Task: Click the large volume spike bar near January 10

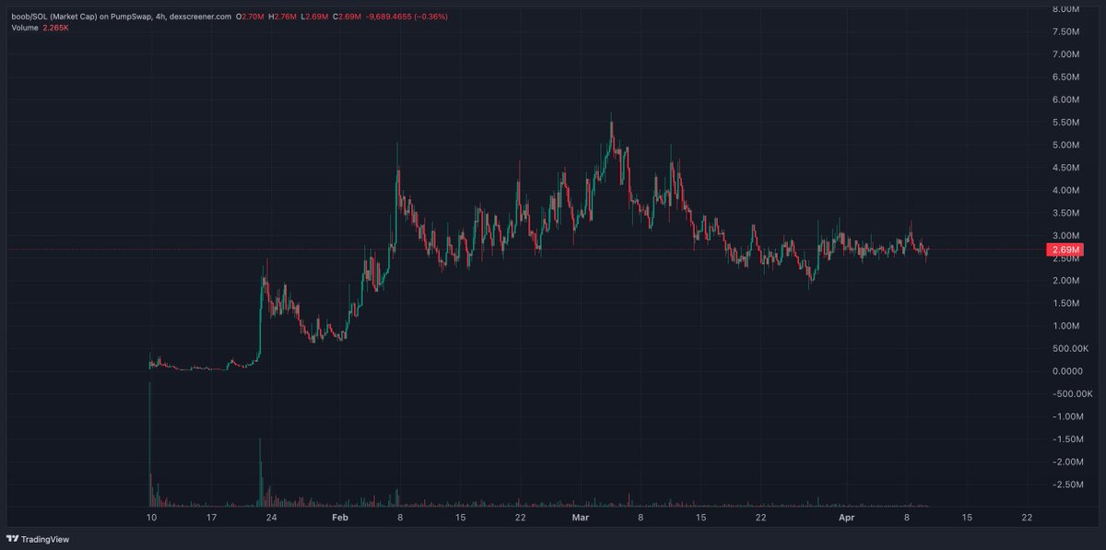Action: point(149,442)
